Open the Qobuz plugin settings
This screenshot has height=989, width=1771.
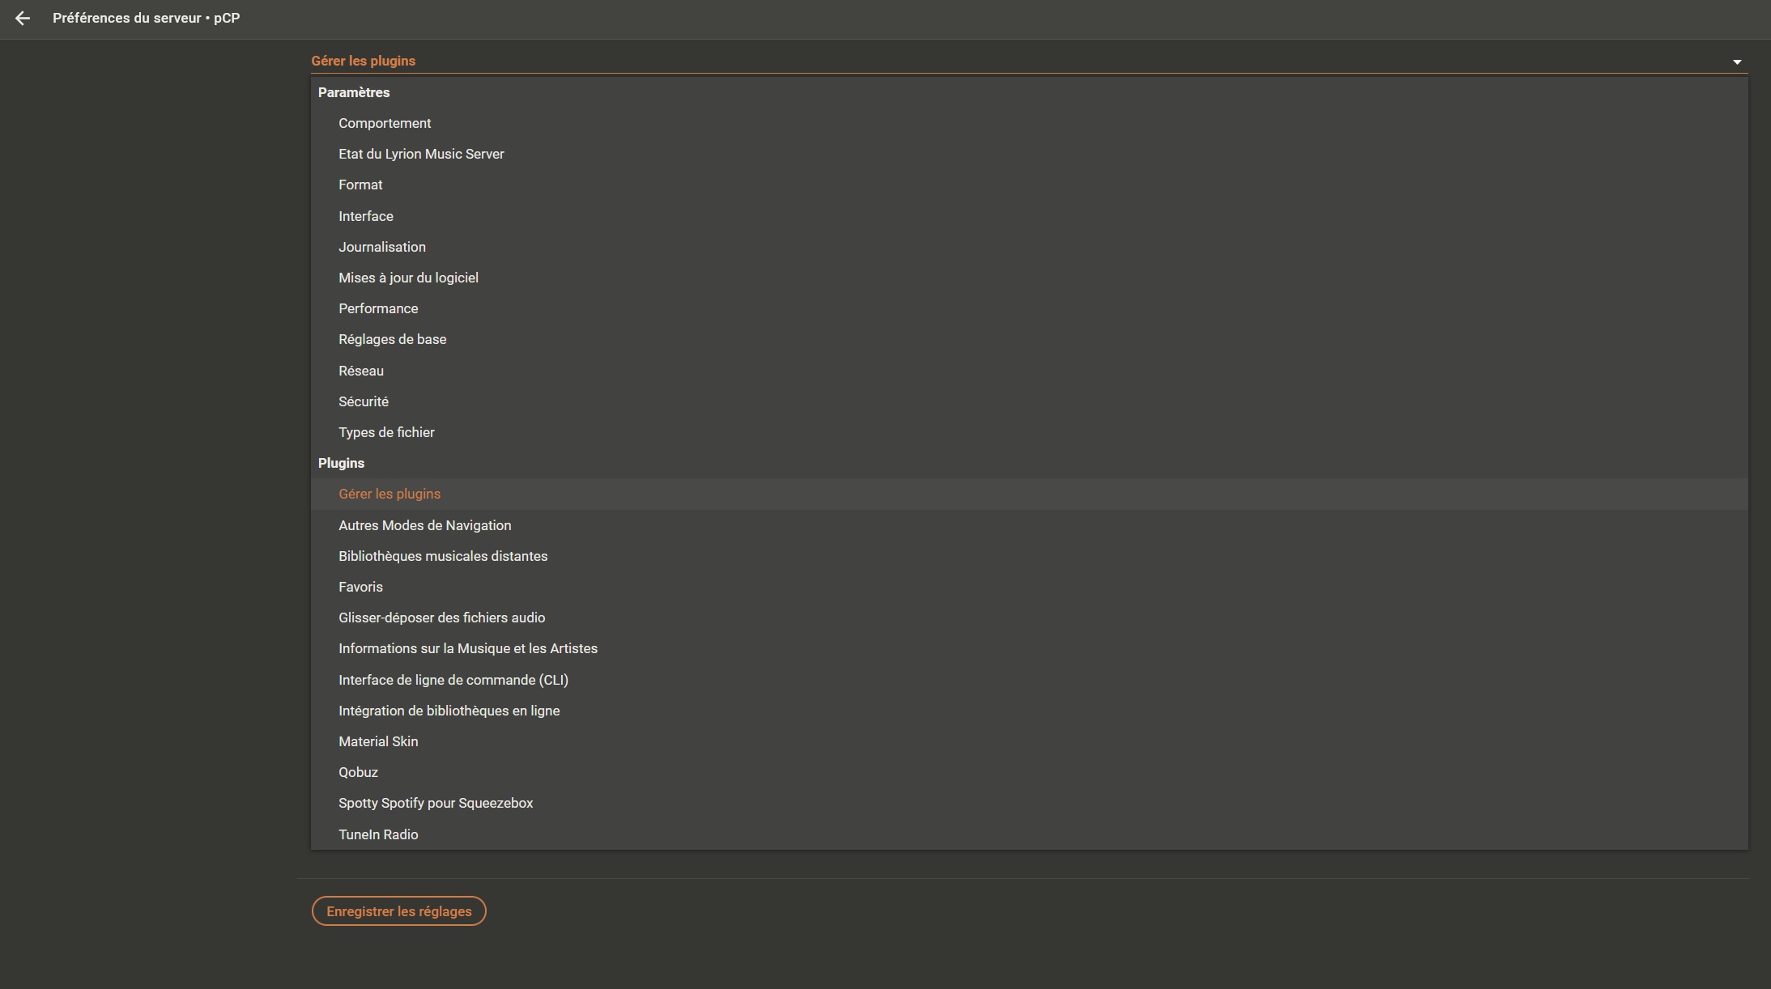[358, 772]
